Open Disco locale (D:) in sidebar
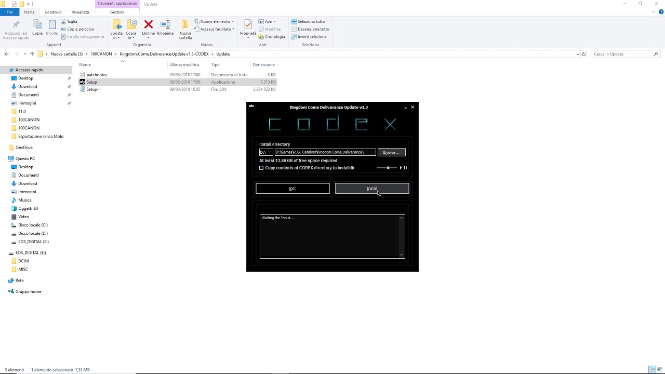 click(x=33, y=233)
